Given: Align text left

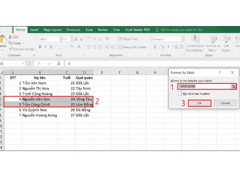Looking at the screenshot, I should [89, 47].
